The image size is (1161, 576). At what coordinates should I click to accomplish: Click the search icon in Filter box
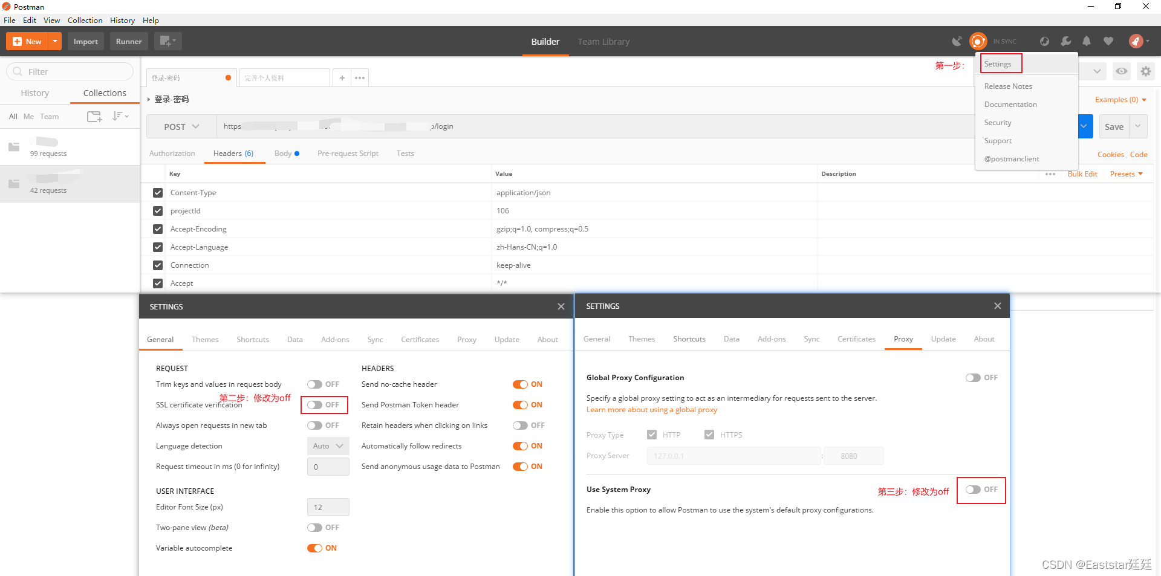tap(18, 71)
